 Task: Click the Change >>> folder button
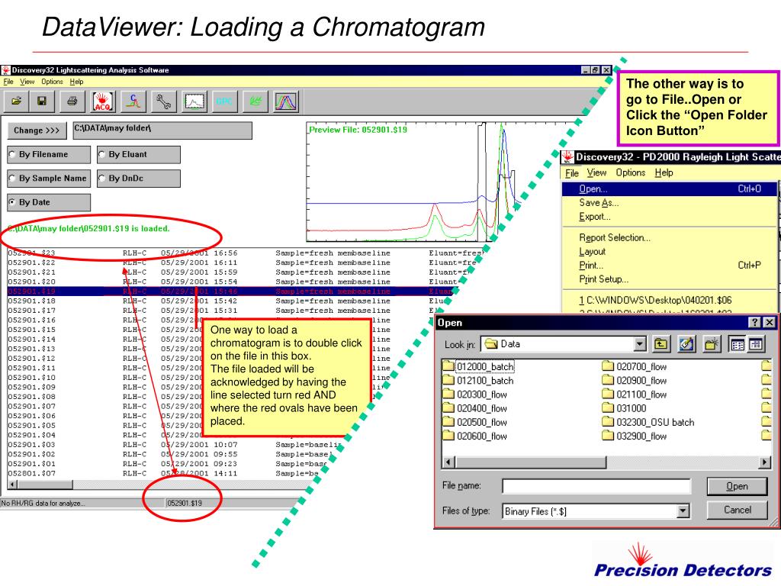[x=37, y=130]
